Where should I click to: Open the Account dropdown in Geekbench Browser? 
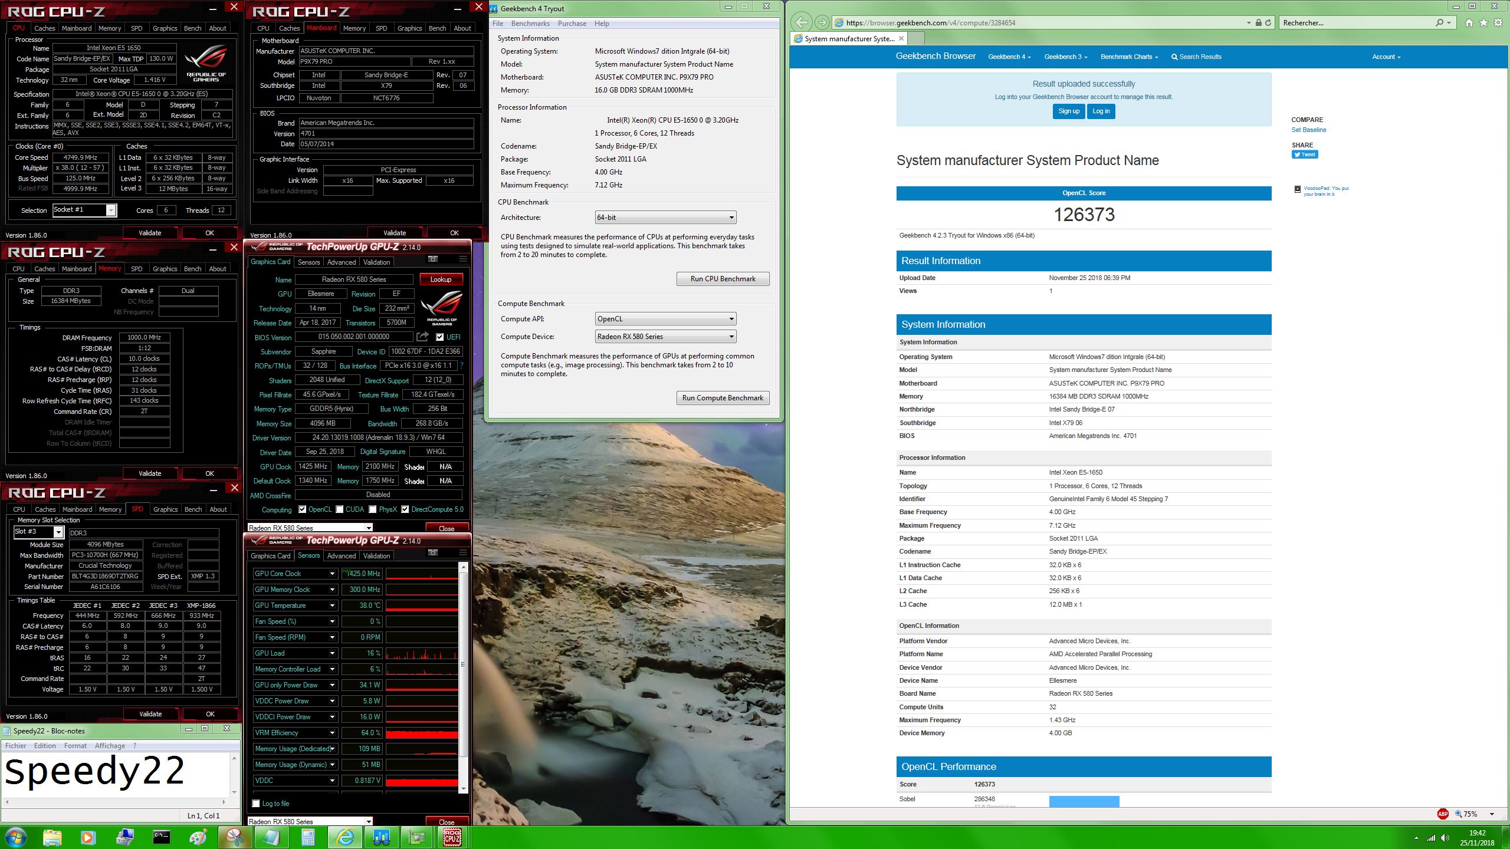pyautogui.click(x=1386, y=57)
